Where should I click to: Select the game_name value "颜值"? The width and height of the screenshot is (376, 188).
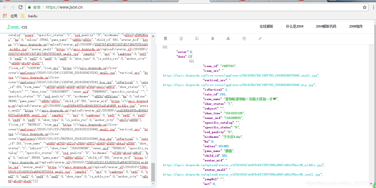click(x=229, y=151)
